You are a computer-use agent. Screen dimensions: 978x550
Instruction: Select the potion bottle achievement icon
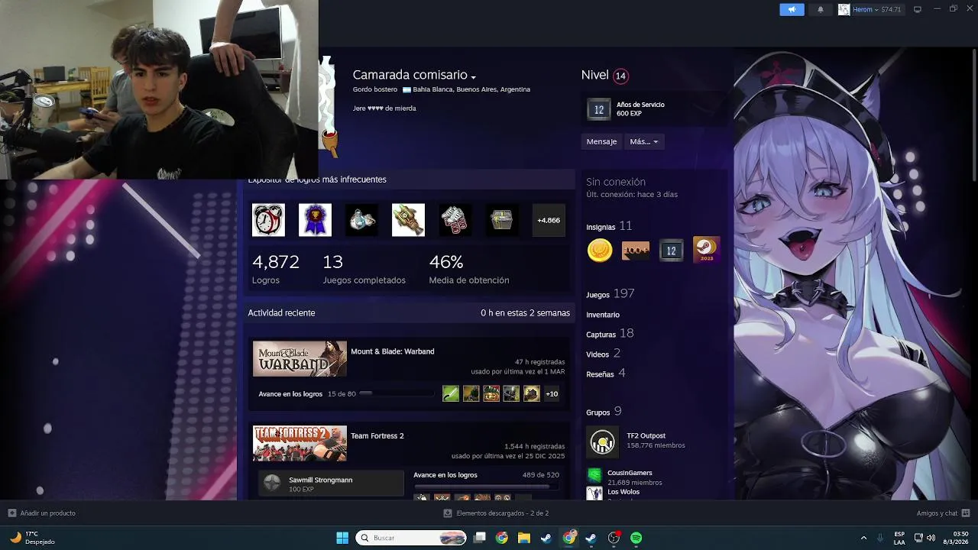(361, 220)
